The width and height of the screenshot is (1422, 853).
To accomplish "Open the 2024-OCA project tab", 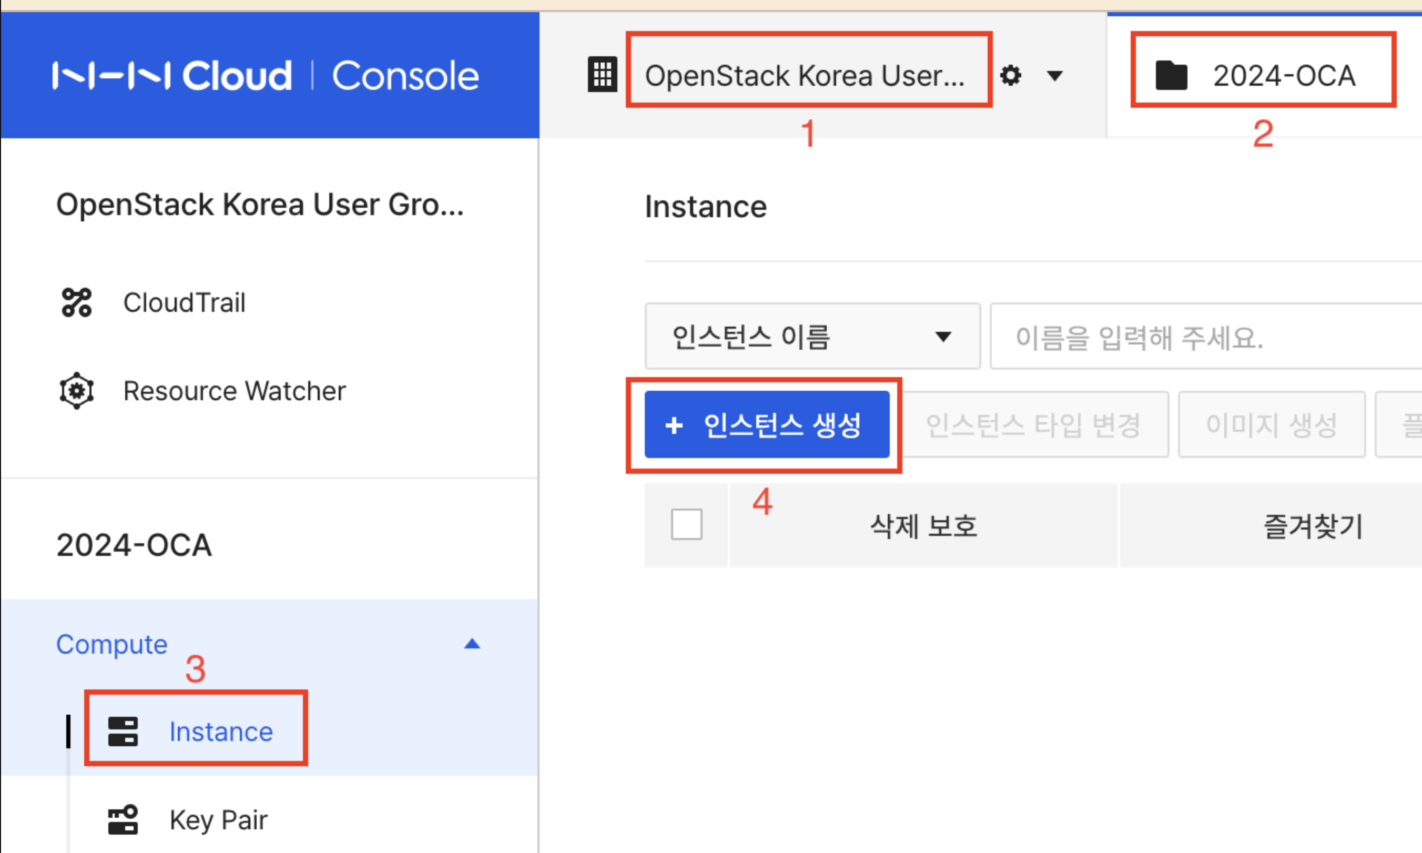I will pos(1283,75).
